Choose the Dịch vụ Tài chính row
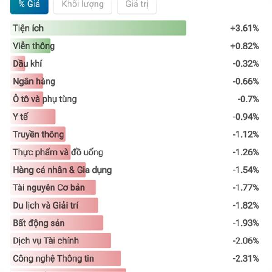This screenshot has height=272, width=272. pyautogui.click(x=46, y=241)
